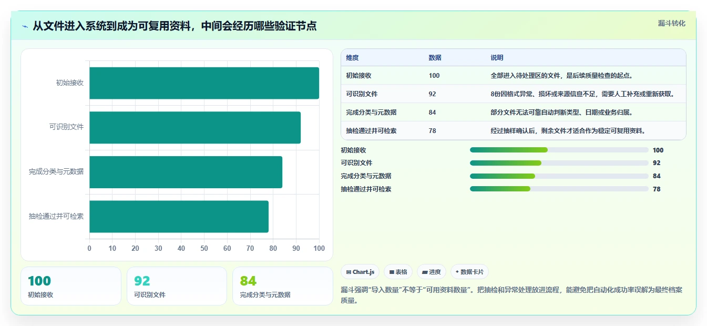Select the 进度 chip

point(431,272)
